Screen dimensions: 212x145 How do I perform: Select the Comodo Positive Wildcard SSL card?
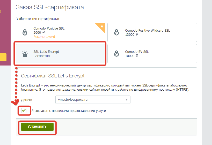point(152,32)
